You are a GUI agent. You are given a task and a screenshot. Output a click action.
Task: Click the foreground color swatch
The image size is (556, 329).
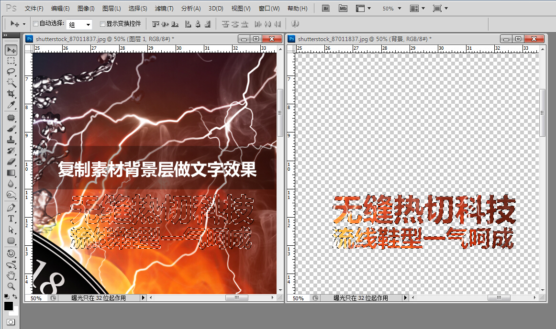[x=8, y=306]
